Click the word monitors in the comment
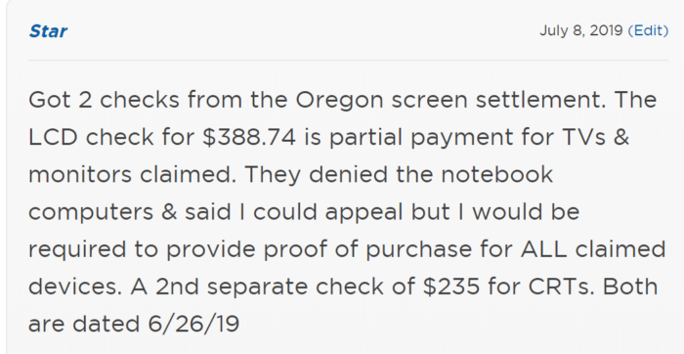Viewport: 684px width, 354px height. [80, 175]
